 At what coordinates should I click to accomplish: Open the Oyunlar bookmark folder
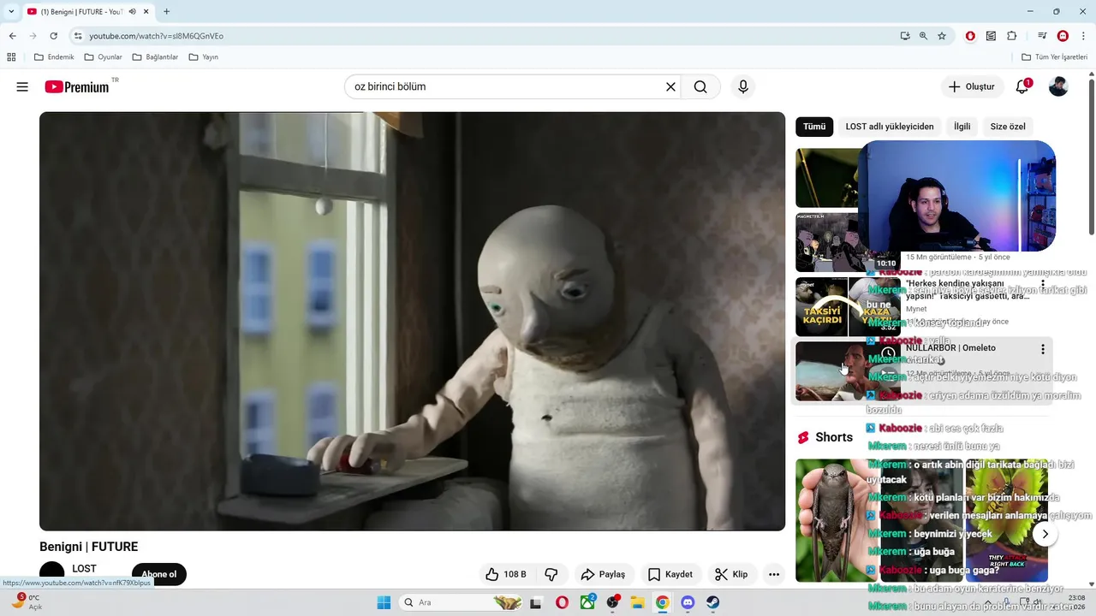click(x=104, y=57)
